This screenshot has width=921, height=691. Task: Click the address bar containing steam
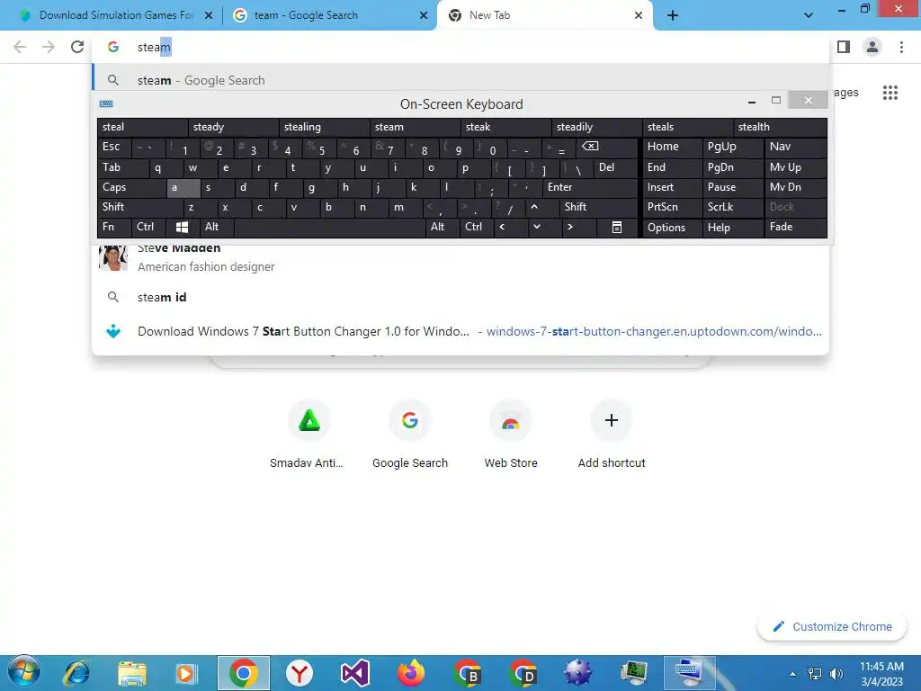461,47
